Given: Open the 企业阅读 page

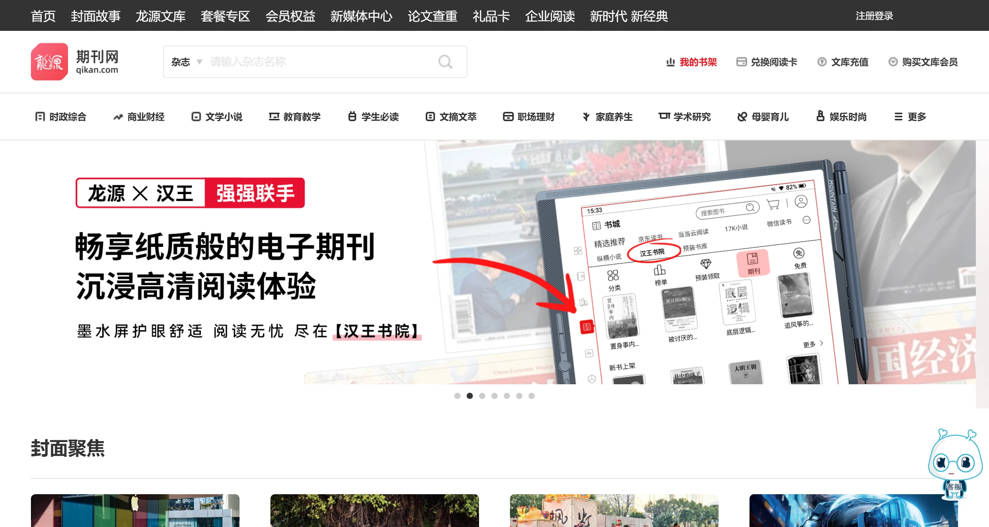Looking at the screenshot, I should pyautogui.click(x=550, y=16).
